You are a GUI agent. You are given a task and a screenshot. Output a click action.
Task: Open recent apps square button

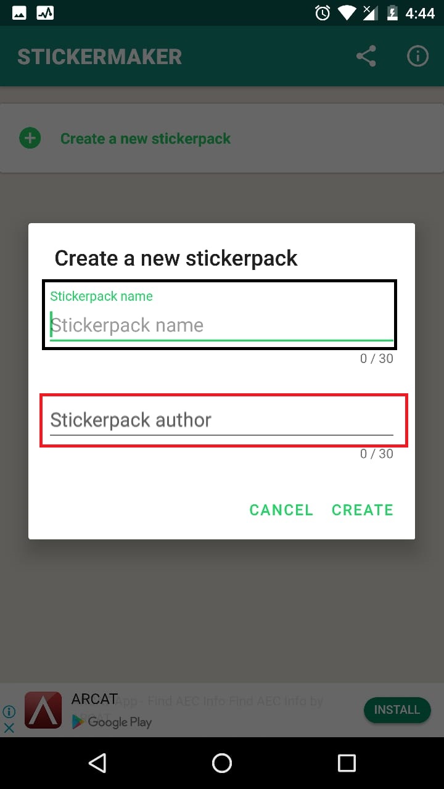pyautogui.click(x=347, y=763)
